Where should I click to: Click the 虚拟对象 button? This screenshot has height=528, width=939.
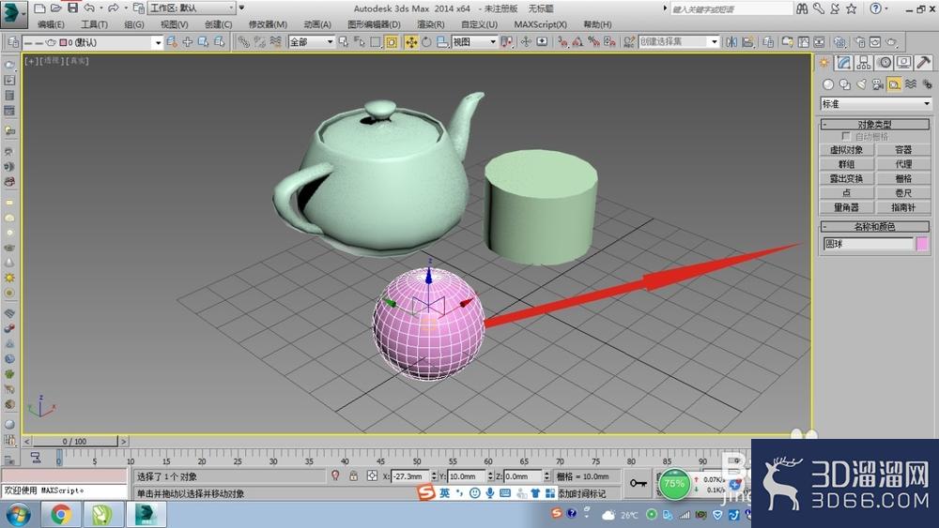(846, 149)
